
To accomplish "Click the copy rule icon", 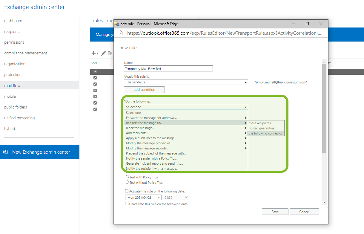I will pyautogui.click(x=110, y=53).
